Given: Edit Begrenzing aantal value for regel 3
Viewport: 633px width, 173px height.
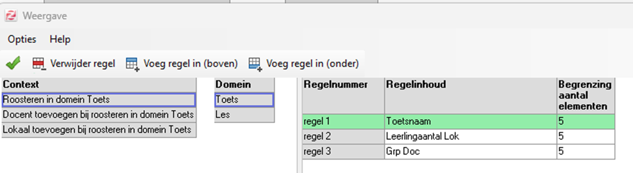Looking at the screenshot, I should coord(585,151).
